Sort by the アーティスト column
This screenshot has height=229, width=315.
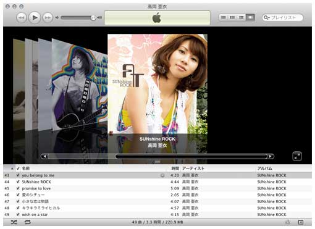[193, 169]
